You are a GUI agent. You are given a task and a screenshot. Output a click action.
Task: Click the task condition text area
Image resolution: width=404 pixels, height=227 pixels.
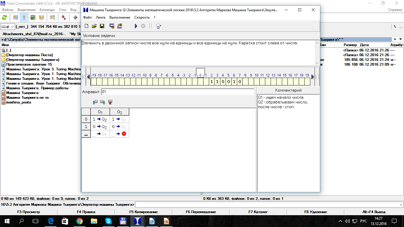click(x=198, y=53)
